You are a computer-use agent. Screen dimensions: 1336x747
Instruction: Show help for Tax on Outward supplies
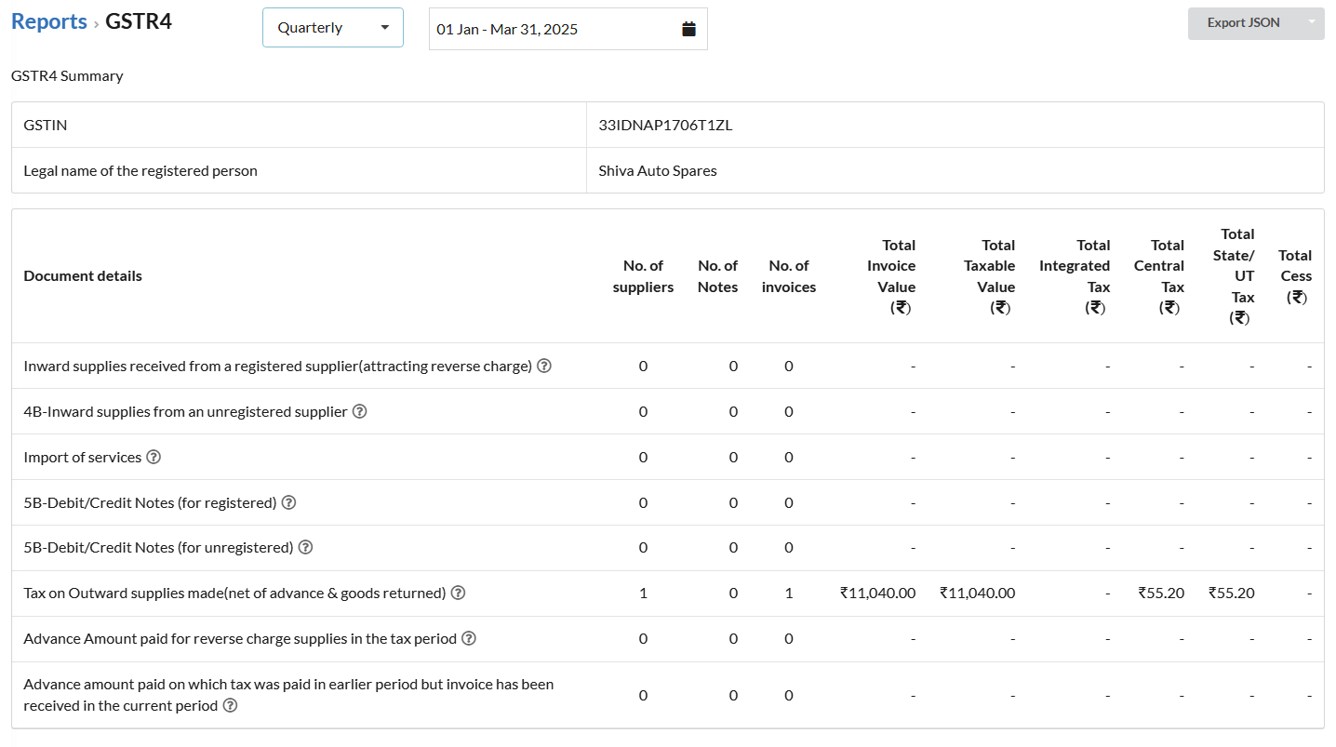click(458, 593)
